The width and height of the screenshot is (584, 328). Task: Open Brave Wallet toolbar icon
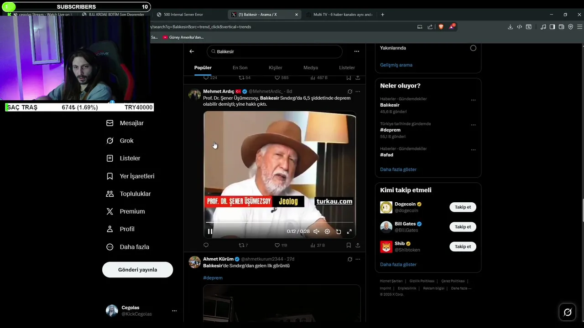coord(561,27)
